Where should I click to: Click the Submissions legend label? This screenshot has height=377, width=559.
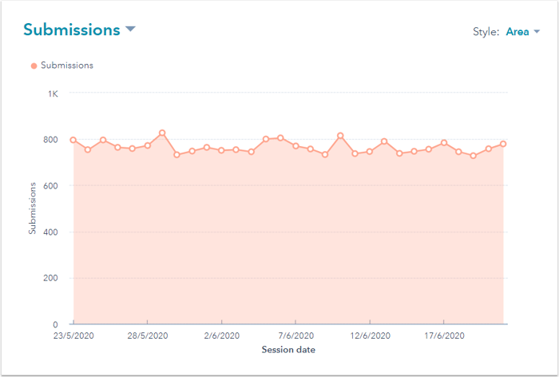(67, 65)
